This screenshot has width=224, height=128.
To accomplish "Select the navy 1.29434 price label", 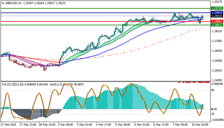I will pos(217,13).
